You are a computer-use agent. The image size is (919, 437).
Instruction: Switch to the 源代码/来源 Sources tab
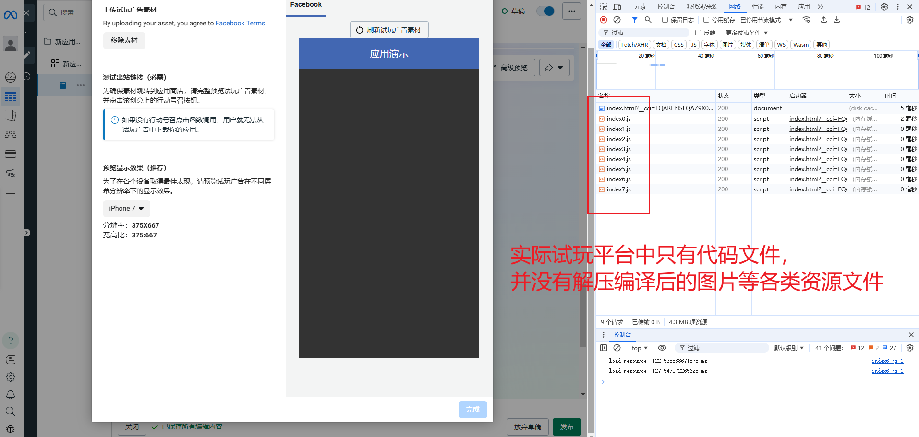[701, 7]
